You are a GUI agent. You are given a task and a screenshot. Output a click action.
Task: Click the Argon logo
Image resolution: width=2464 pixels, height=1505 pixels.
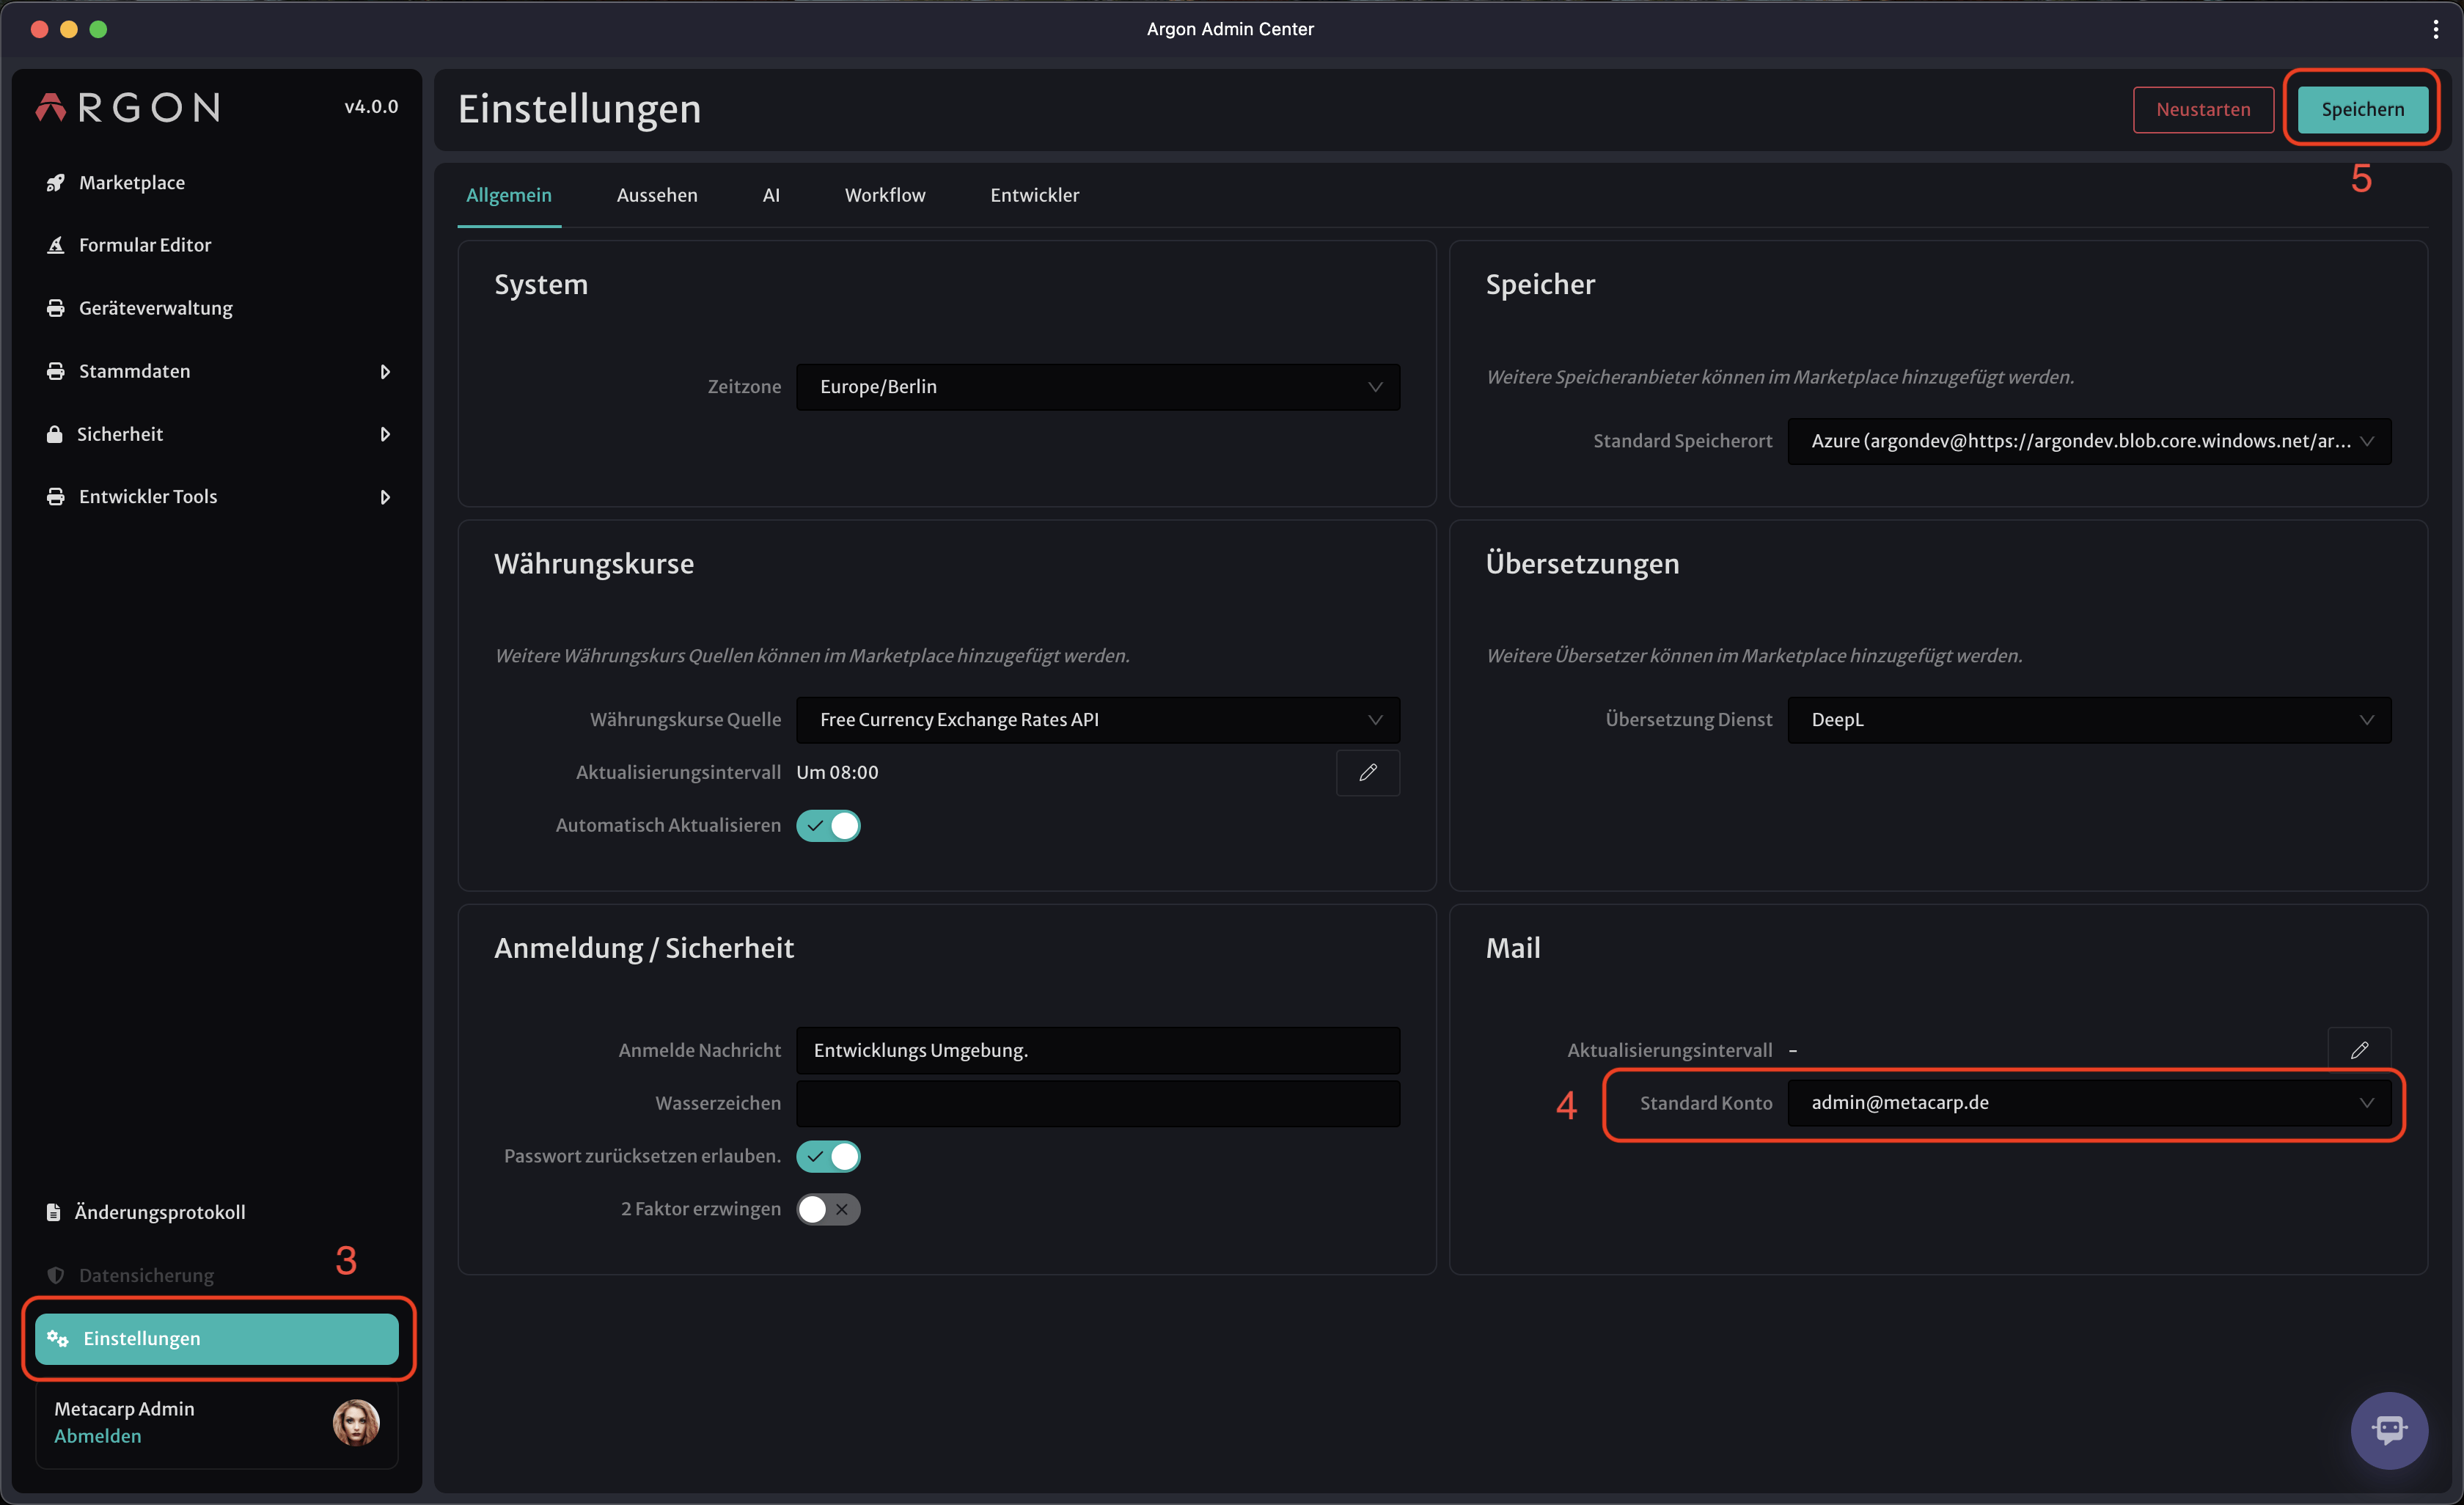click(128, 107)
